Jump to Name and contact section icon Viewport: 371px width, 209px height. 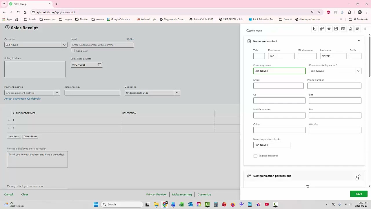[x=315, y=29]
